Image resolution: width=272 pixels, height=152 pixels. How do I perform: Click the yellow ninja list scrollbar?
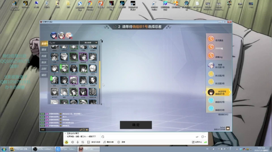pos(100,74)
